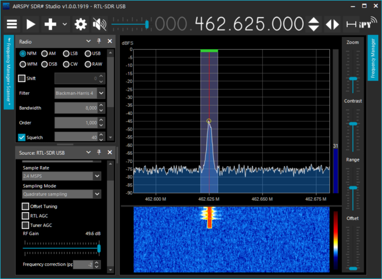This screenshot has width=382, height=279.
Task: Close the Source: RTL-SDR USB panel
Action: tap(110, 152)
